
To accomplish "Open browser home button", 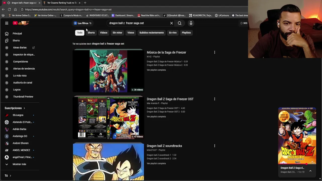I will [15, 10].
